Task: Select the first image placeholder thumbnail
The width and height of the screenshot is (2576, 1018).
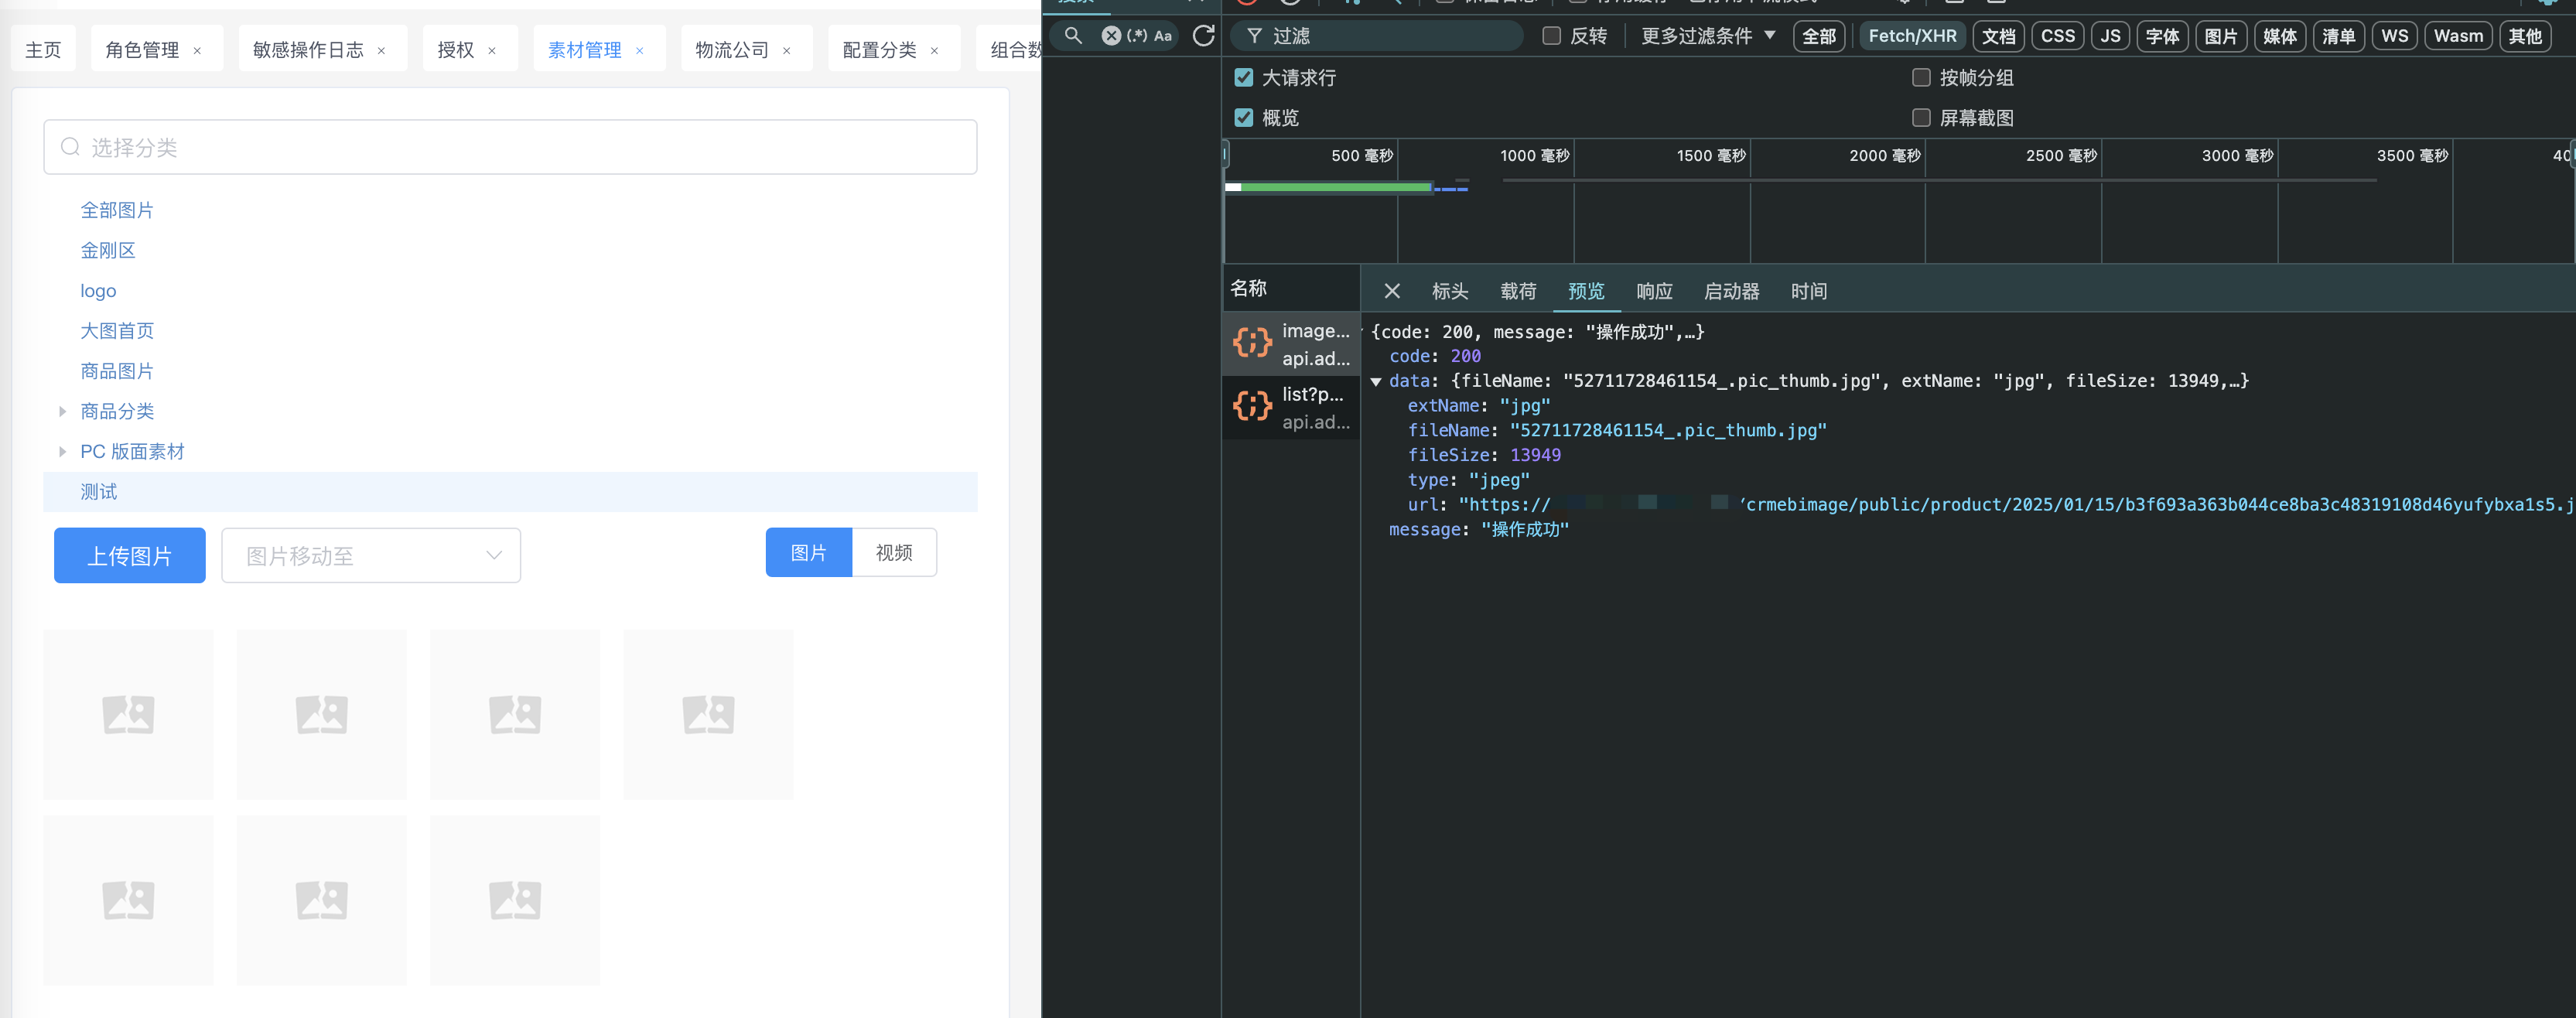Action: click(128, 714)
